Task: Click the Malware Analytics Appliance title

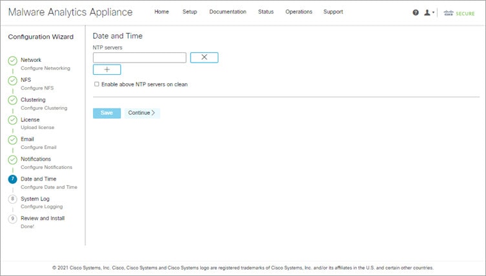Action: coord(70,12)
